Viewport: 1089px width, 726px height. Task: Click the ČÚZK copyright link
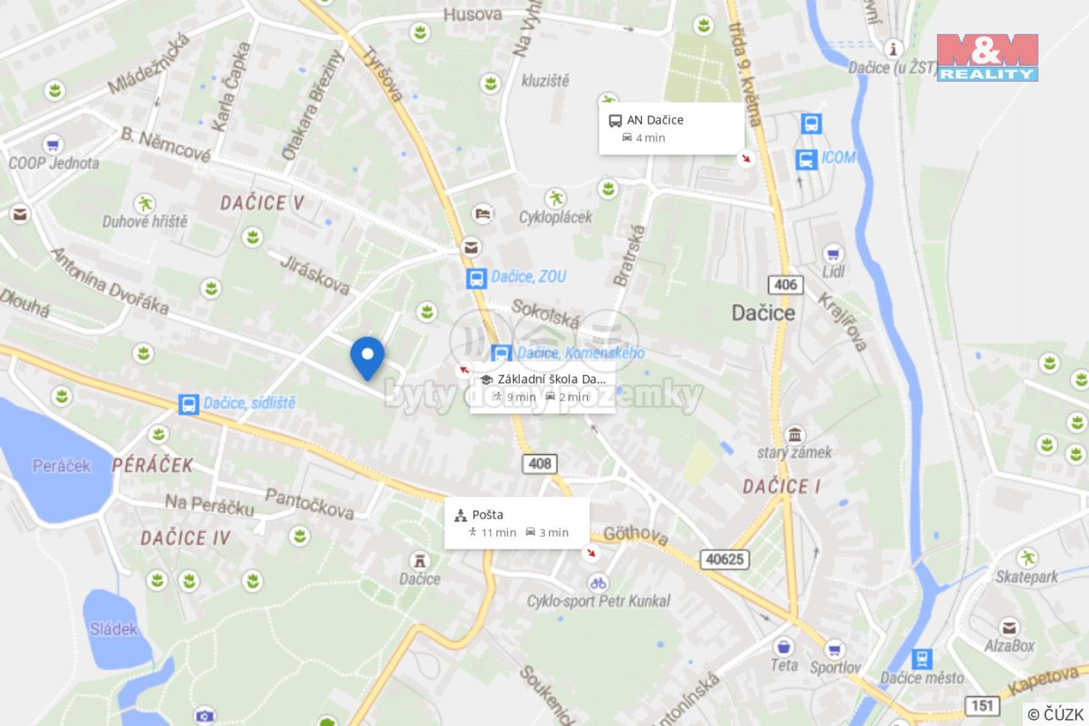(1055, 714)
